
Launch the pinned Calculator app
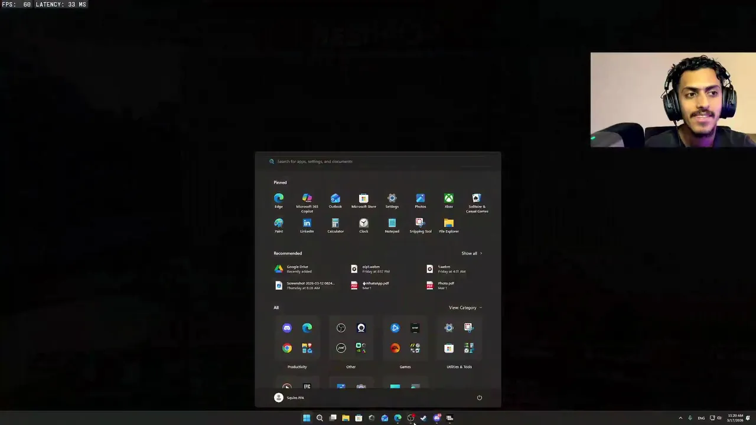pyautogui.click(x=335, y=225)
